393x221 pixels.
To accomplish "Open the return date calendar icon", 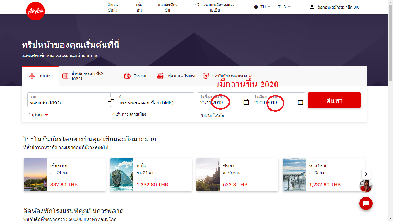I will [300, 102].
